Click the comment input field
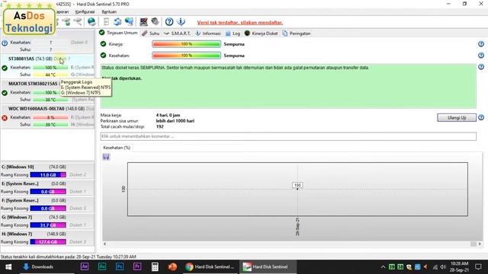Screen dimensions: 488x274 point(288,136)
